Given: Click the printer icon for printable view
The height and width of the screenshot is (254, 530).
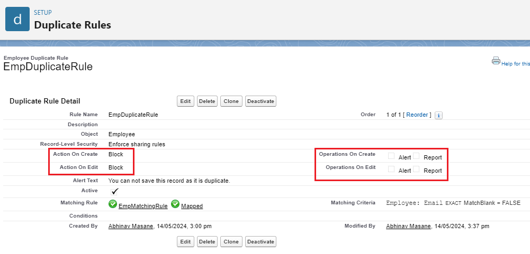Looking at the screenshot, I should point(496,61).
